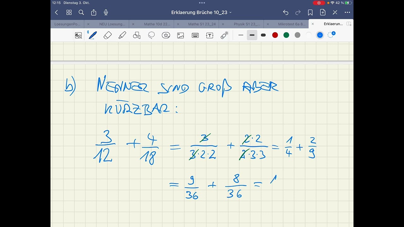The image size is (404, 227).
Task: Select the Lasso tool
Action: coord(151,35)
